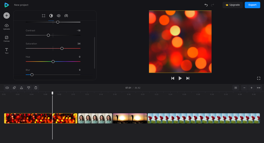Click the left trim handle of bokeh clip
Image resolution: width=264 pixels, height=143 pixels.
pos(5,118)
